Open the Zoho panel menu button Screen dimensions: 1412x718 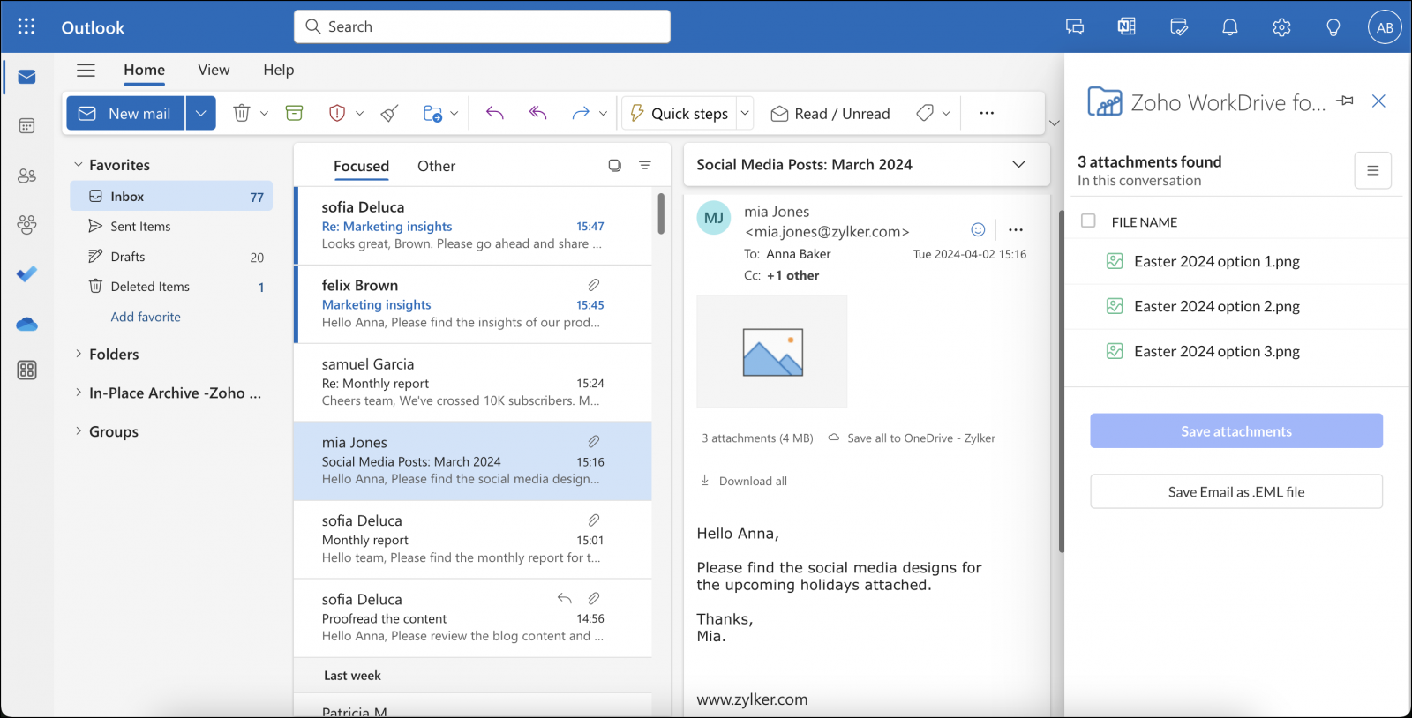pos(1372,170)
